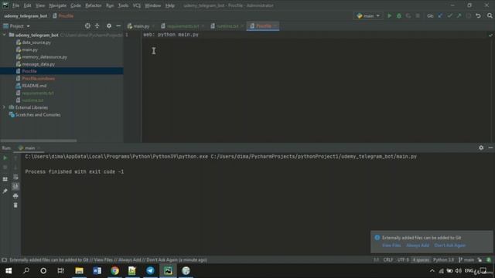Click the Git update project arrow icon

tap(440, 15)
